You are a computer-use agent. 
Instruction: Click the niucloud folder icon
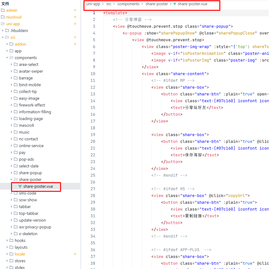3,17
